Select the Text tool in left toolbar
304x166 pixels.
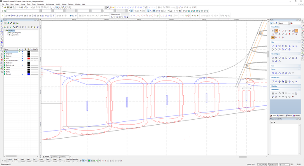coord(2,39)
